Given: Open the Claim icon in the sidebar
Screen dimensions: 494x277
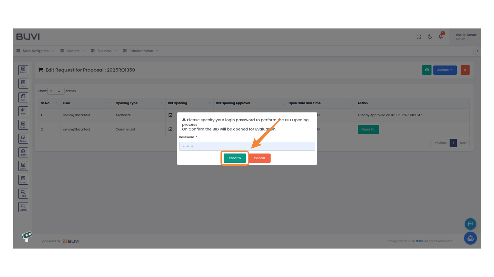Looking at the screenshot, I should (23, 207).
